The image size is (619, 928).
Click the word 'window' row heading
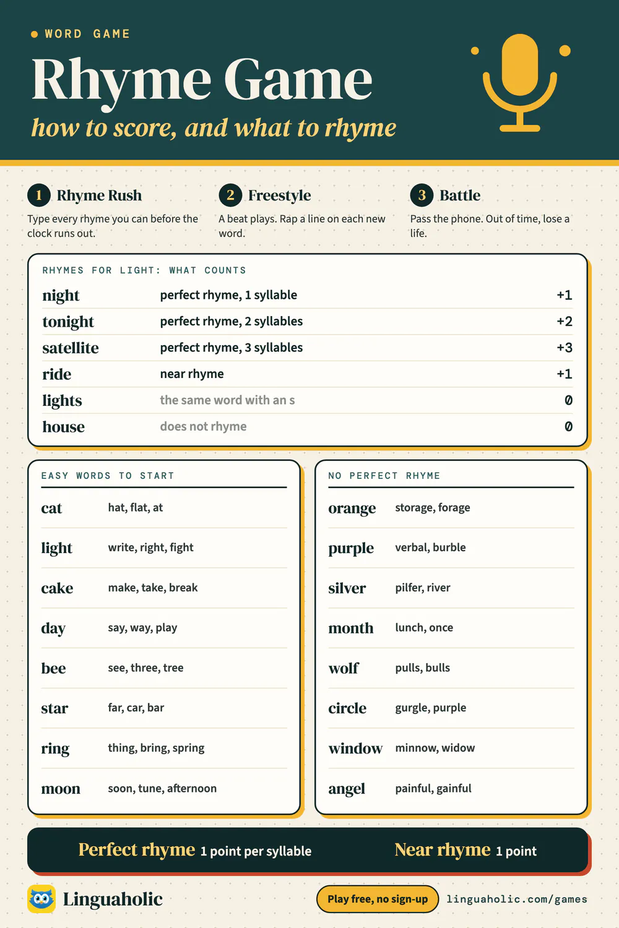[355, 749]
